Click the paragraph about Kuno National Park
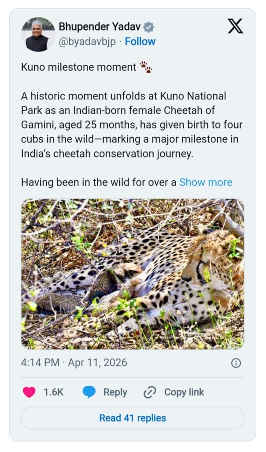The image size is (266, 452). coord(132,124)
